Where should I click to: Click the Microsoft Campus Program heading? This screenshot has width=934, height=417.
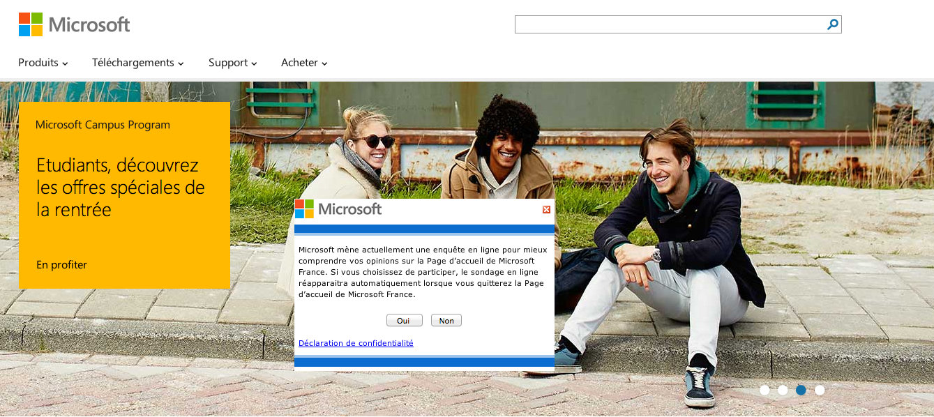(103, 125)
